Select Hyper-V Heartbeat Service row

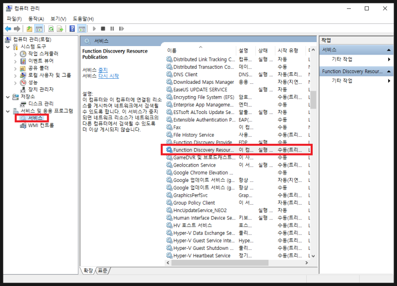point(238,256)
